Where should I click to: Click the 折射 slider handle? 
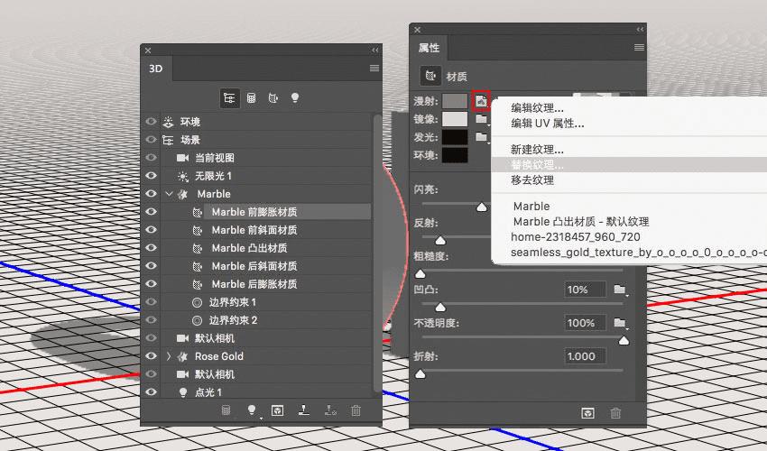420,374
